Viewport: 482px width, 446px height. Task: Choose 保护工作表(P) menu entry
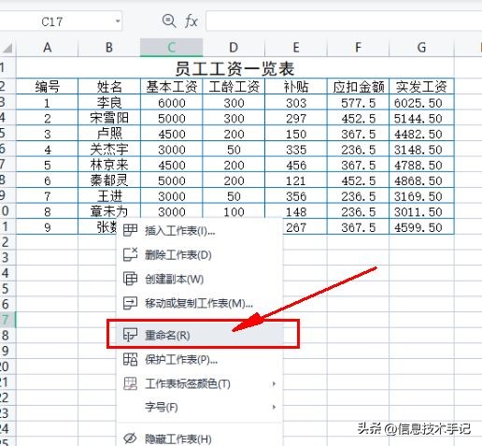[199, 360]
